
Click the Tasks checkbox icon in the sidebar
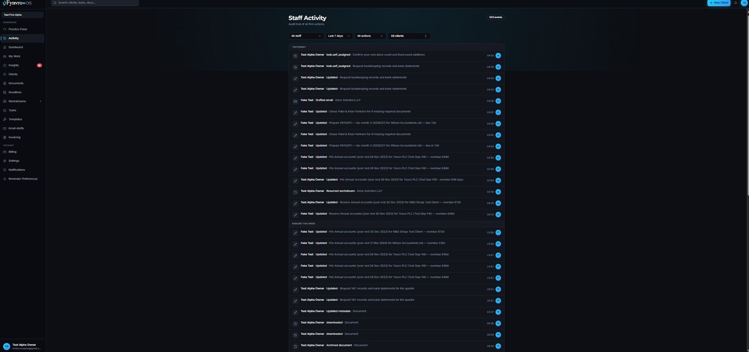(x=5, y=110)
